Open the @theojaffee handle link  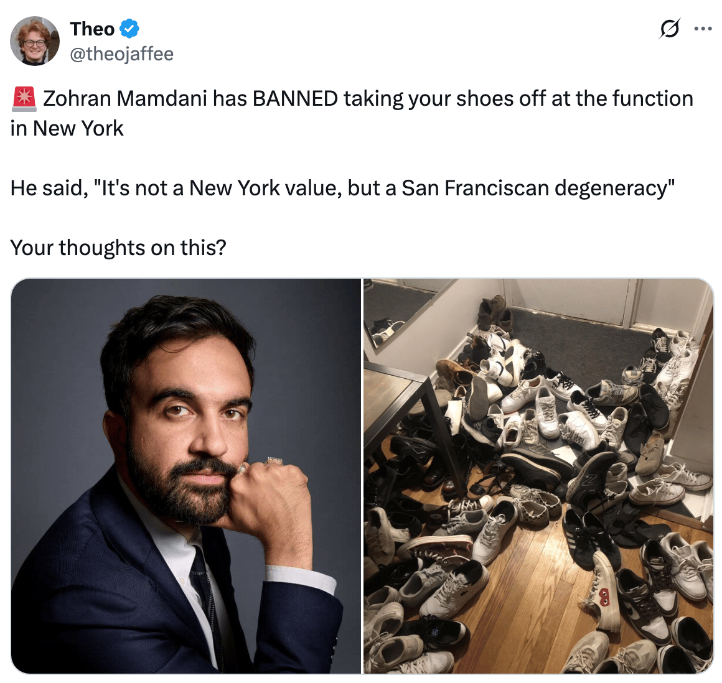[x=121, y=54]
